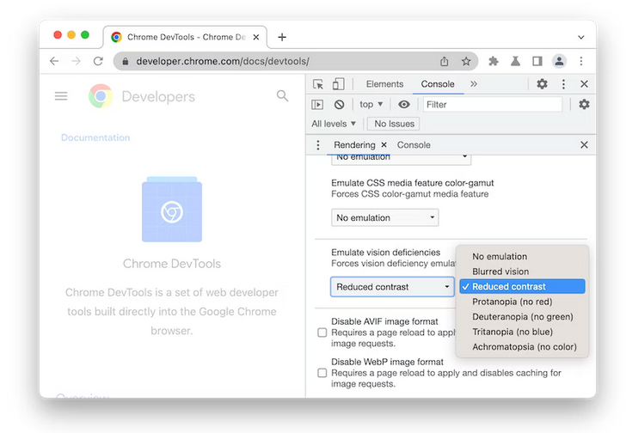This screenshot has width=626, height=433.
Task: Switch to the Console panel tab
Action: pos(438,84)
